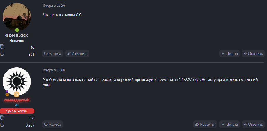The image size is (267, 131).
Task: Quote the first post with Цитата
Action: tap(229, 54)
